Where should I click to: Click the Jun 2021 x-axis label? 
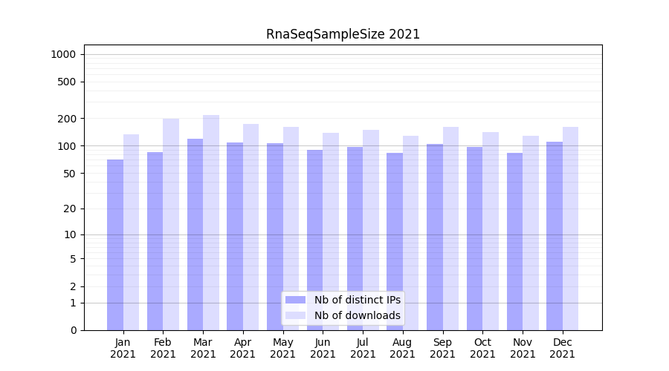323,348
